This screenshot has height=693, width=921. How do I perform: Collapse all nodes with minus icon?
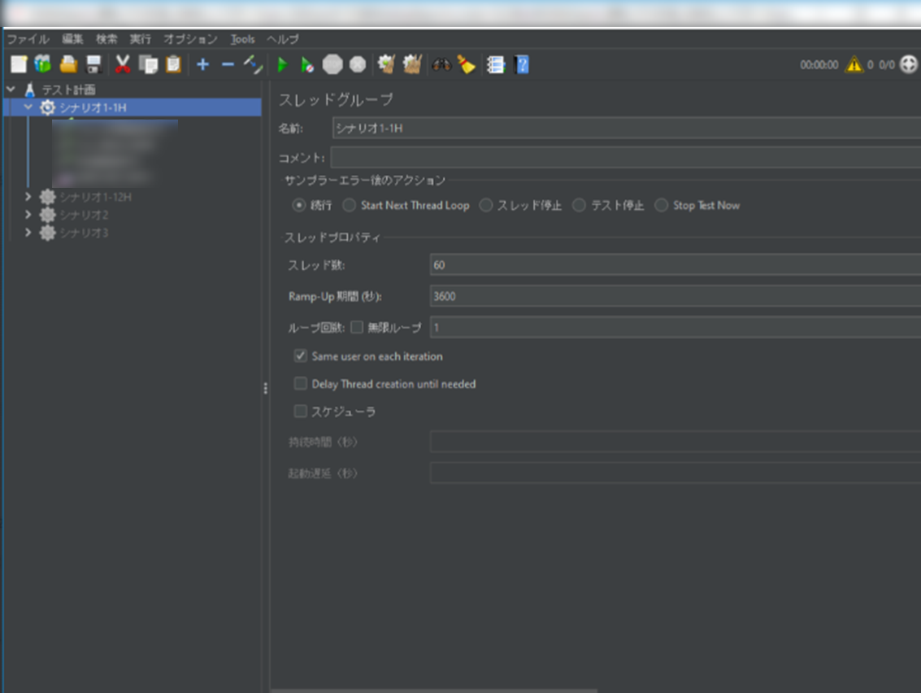pyautogui.click(x=228, y=64)
